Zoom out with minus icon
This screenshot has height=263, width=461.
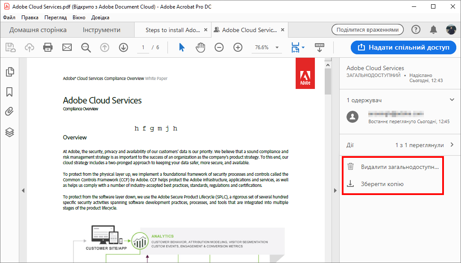(219, 47)
